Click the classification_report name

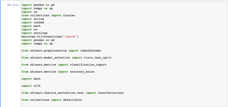coord(88,65)
